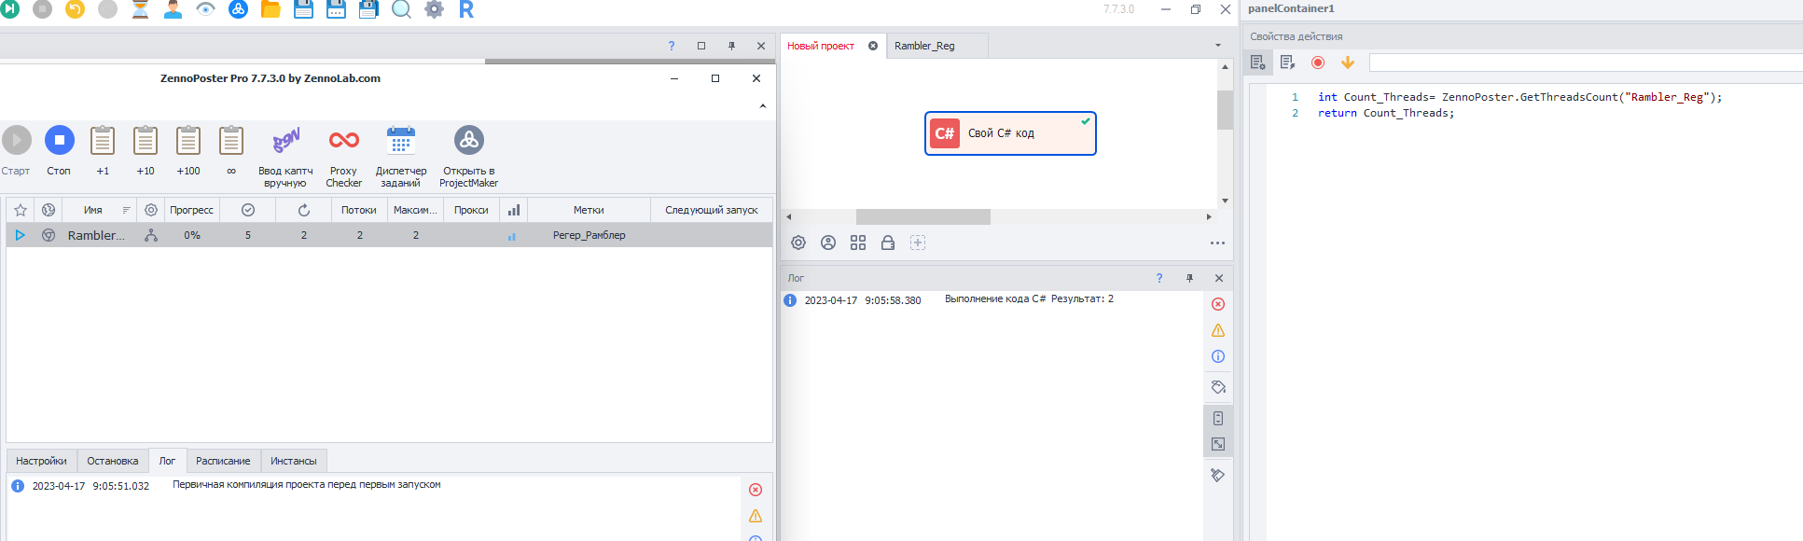Launch Proxy Checker
Viewport: 1803px width, 541px height.
(343, 157)
